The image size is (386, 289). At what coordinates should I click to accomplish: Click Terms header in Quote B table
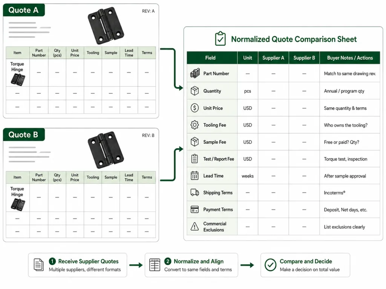147,177
